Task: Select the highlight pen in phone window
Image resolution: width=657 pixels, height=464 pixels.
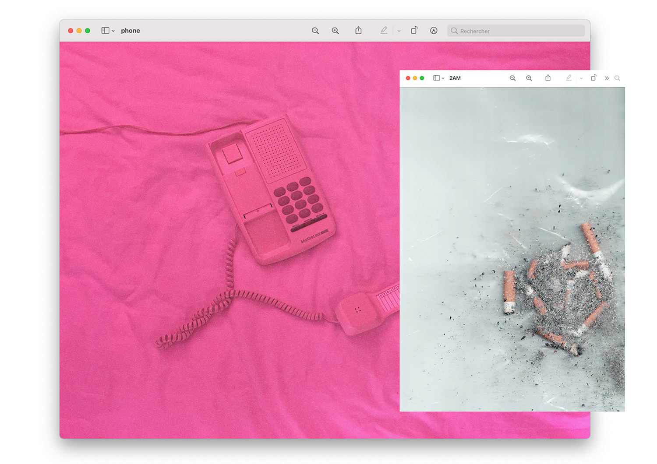Action: pos(384,31)
